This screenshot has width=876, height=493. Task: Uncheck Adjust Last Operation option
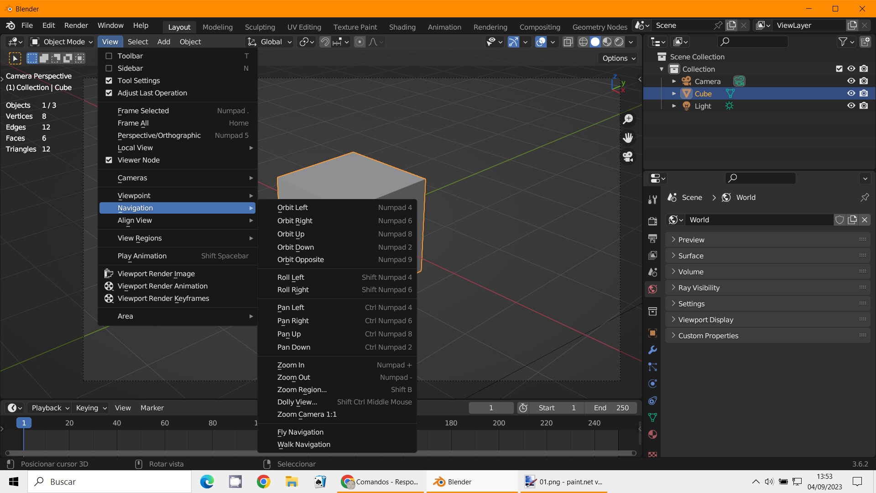(109, 93)
